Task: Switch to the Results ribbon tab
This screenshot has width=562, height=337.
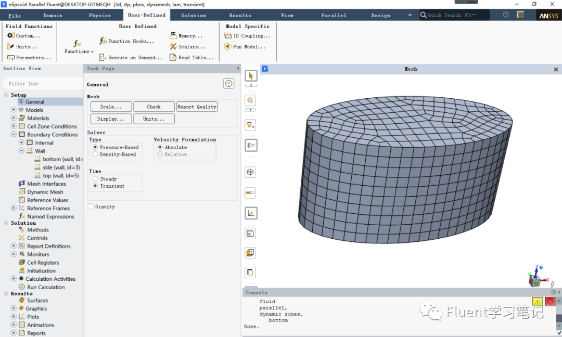Action: pos(240,16)
